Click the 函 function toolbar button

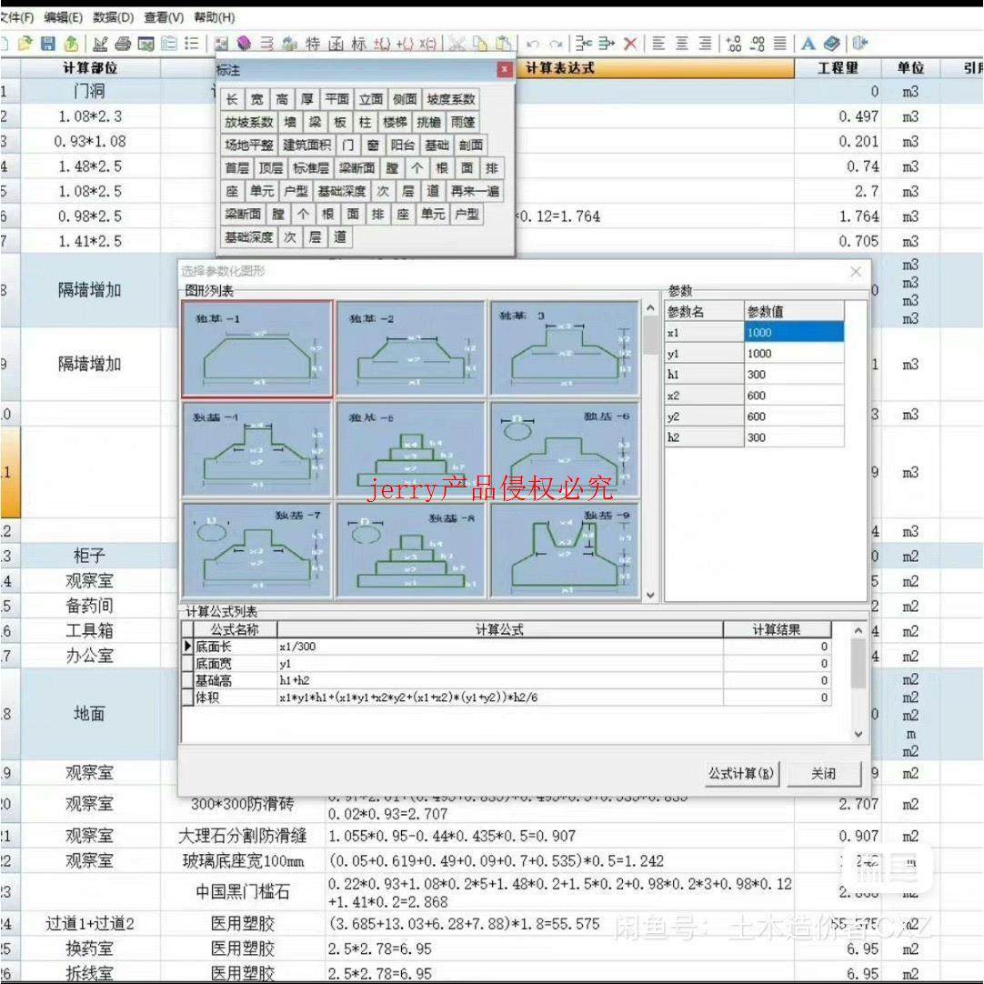click(336, 44)
